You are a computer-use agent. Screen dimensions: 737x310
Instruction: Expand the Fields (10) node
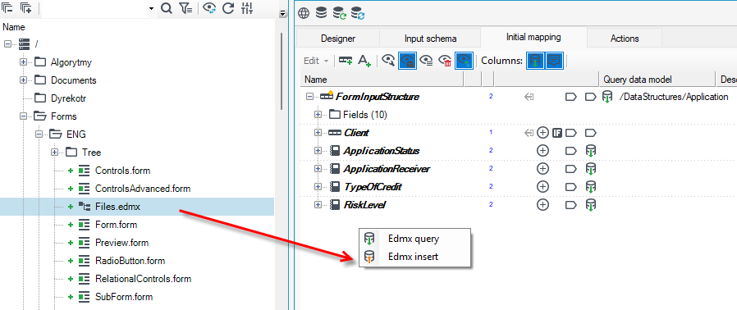pos(318,115)
